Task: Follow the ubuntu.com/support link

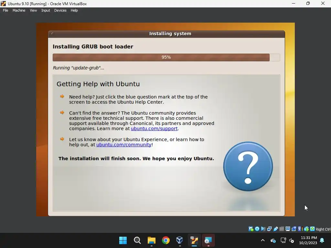Action: point(154,129)
